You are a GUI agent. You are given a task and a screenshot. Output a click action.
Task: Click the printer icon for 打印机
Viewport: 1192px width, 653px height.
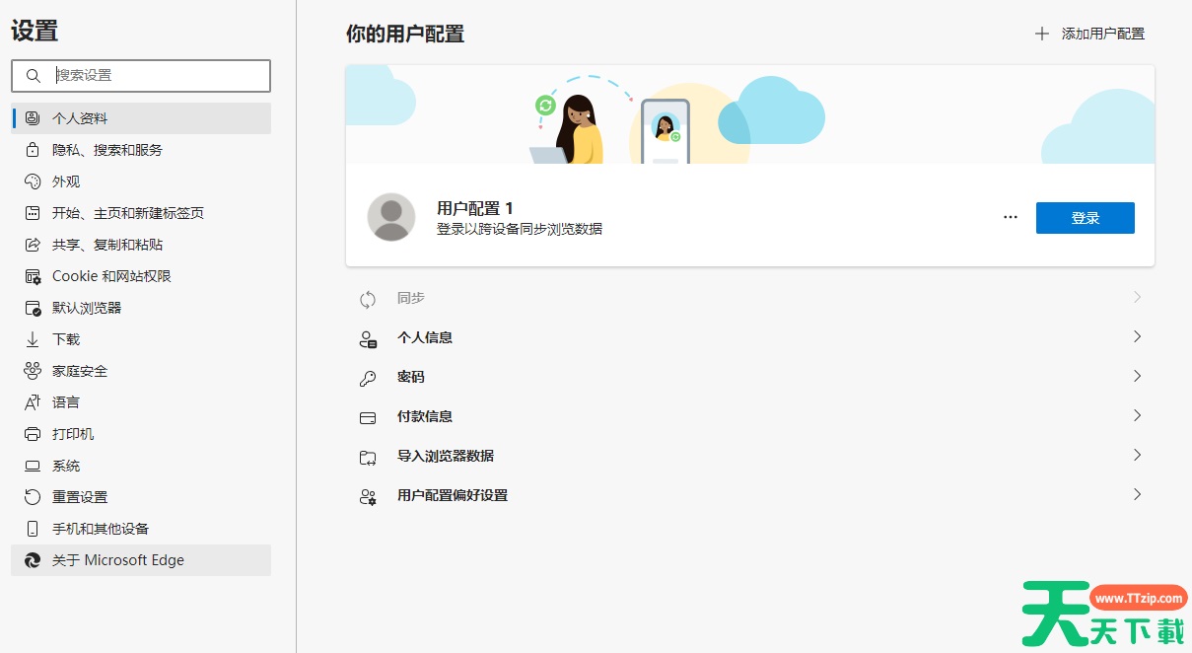(33, 434)
